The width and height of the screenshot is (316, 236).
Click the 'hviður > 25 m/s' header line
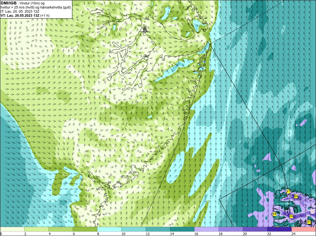coord(36,8)
